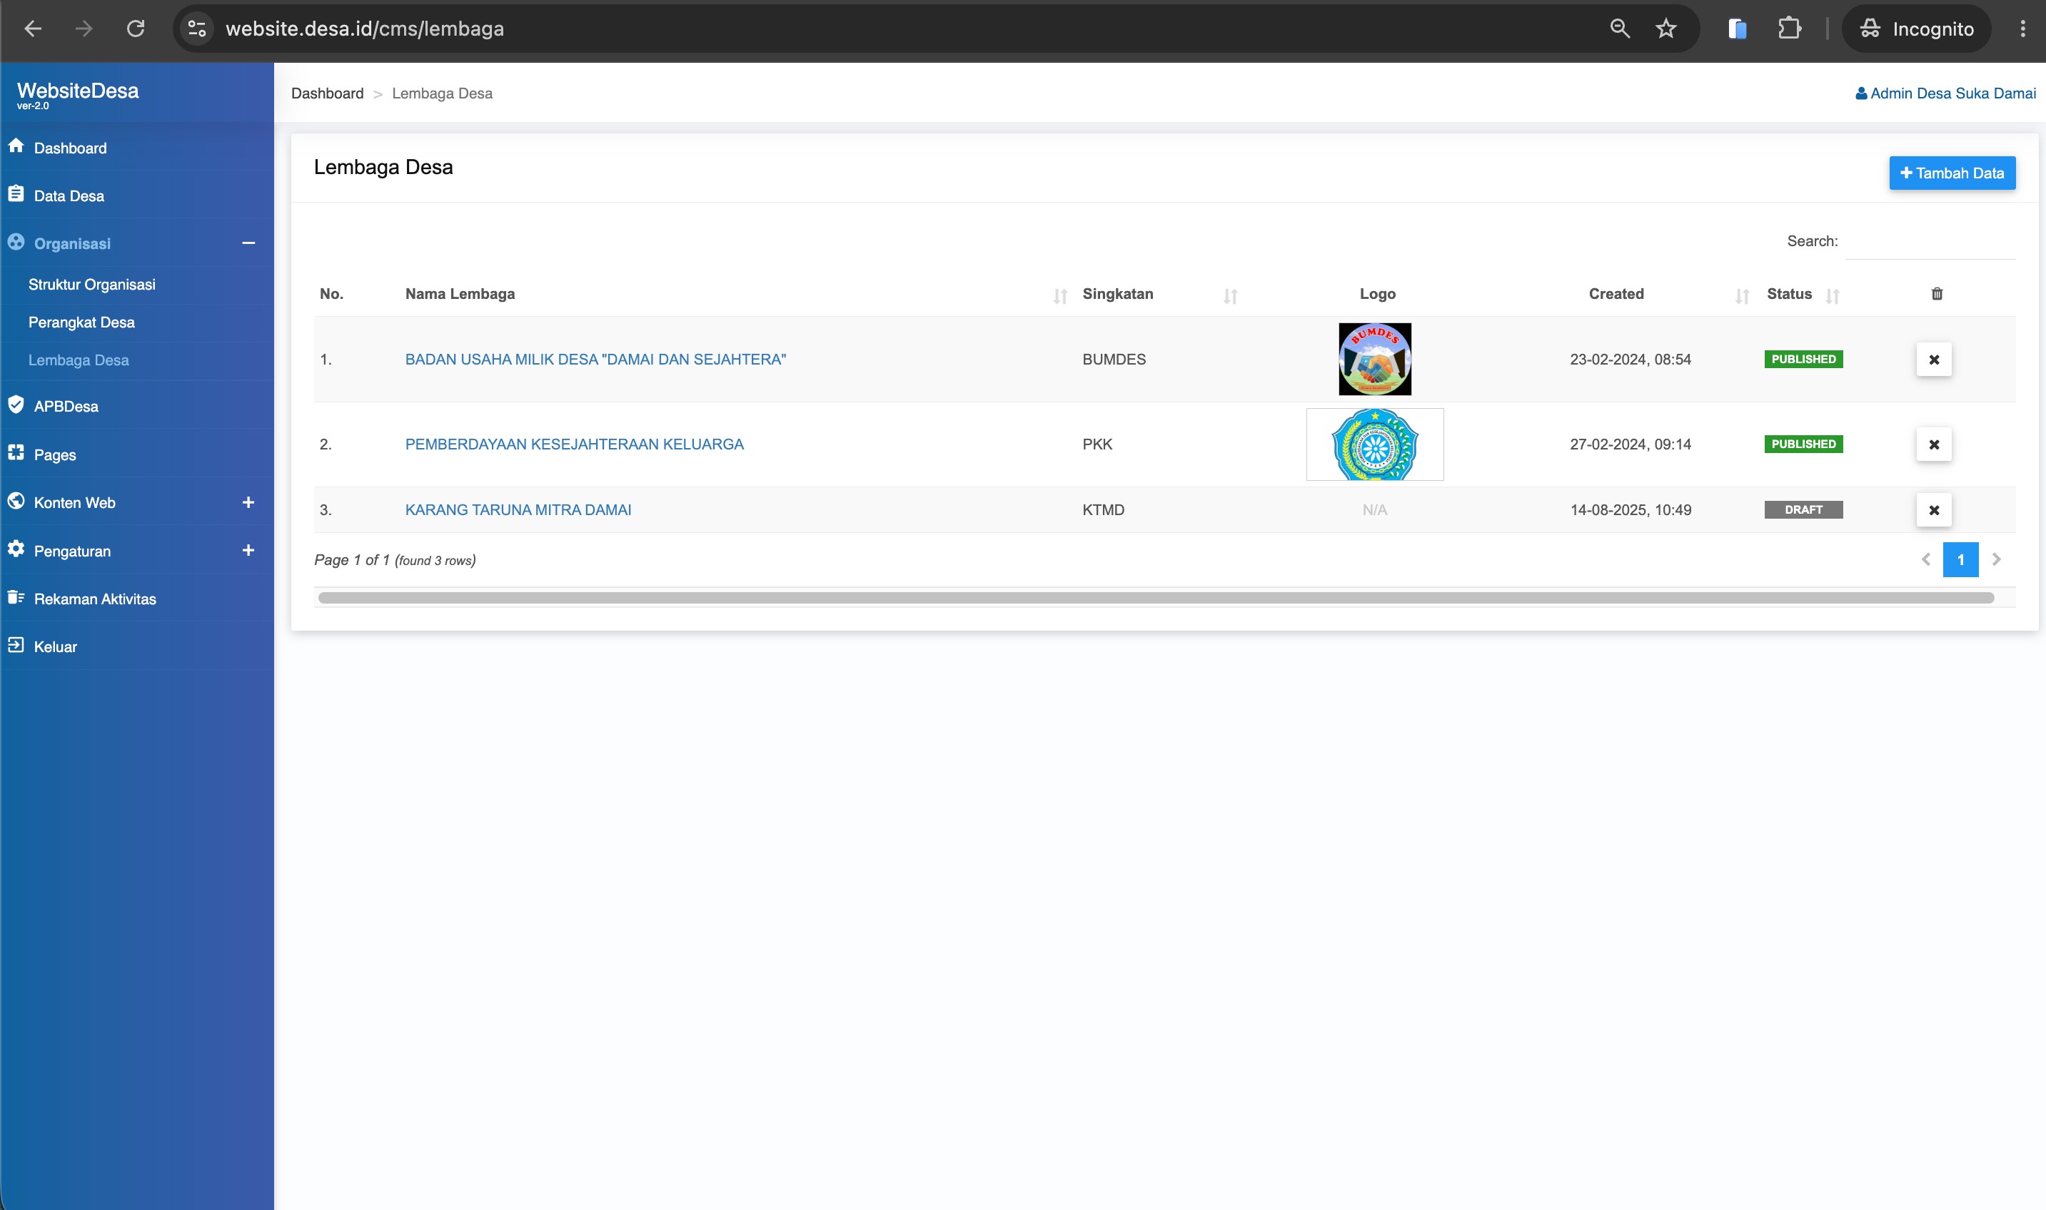The image size is (2046, 1210).
Task: Click the BUMDES logo thumbnail
Action: coord(1375,360)
